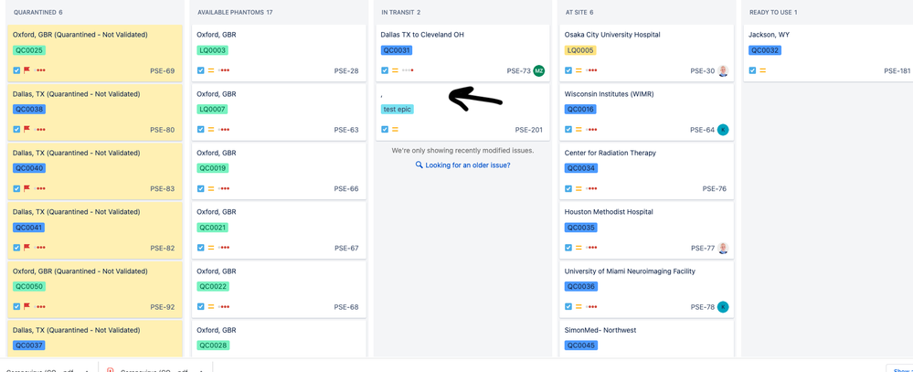Screen dimensions: 913x372
Task: Click the red flag on card PSE-92
Action: point(27,306)
